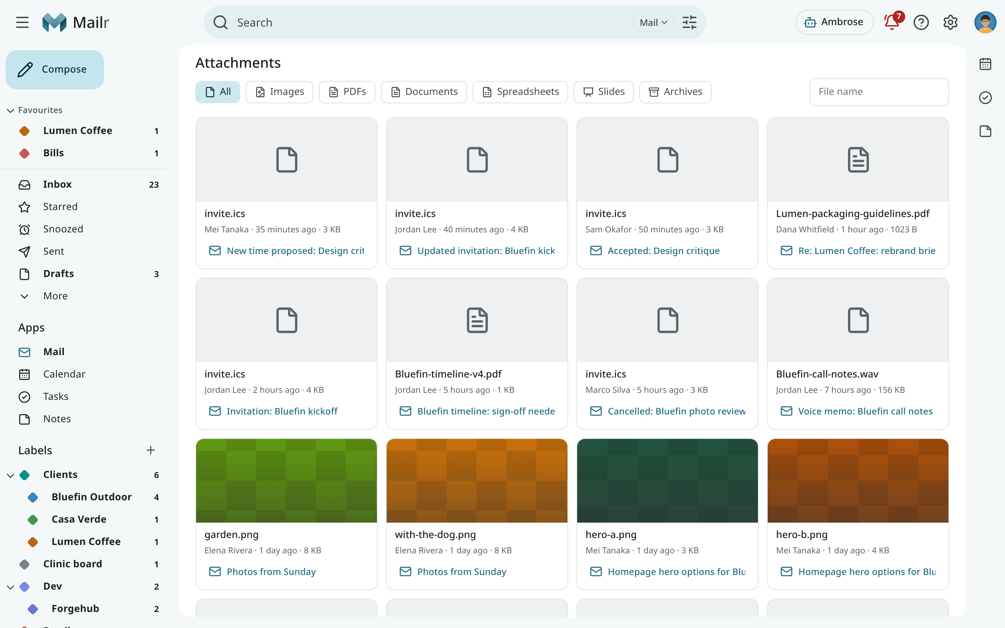Open calendar side panel icon

tap(985, 64)
